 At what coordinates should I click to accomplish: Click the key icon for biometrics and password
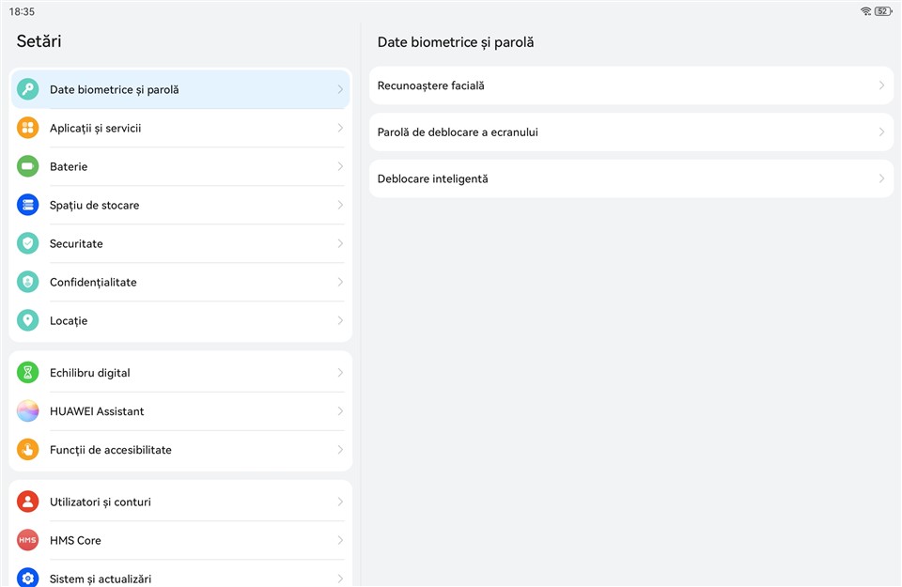pos(28,89)
